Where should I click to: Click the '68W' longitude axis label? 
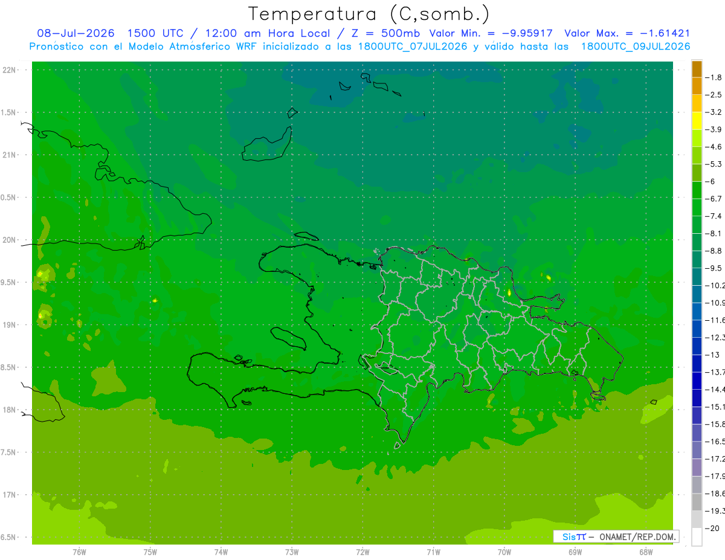tap(646, 552)
